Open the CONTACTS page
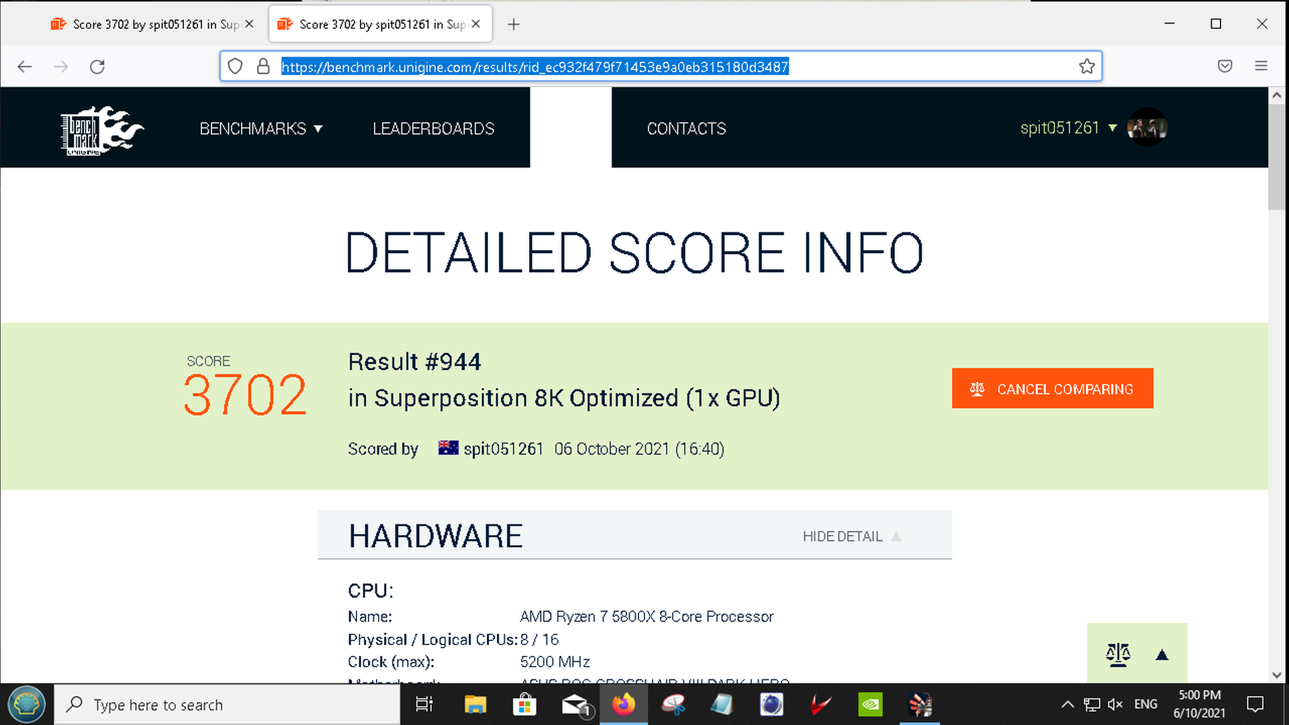The width and height of the screenshot is (1289, 725). [686, 128]
